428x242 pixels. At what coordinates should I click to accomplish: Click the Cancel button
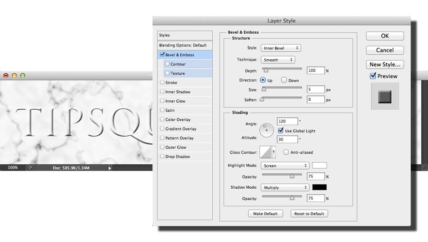pos(385,50)
